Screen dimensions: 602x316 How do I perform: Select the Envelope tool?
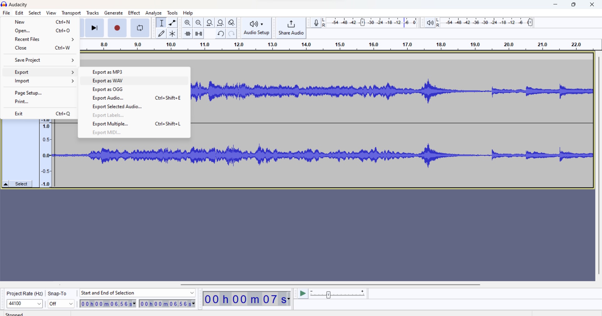pyautogui.click(x=172, y=23)
